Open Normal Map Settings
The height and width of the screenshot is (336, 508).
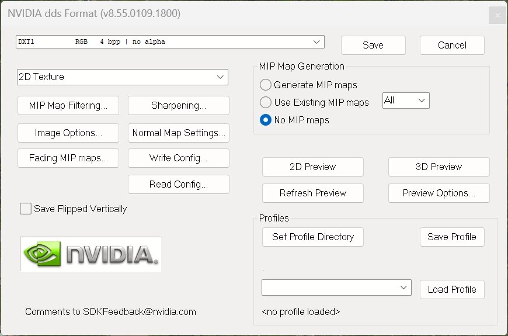(x=179, y=133)
